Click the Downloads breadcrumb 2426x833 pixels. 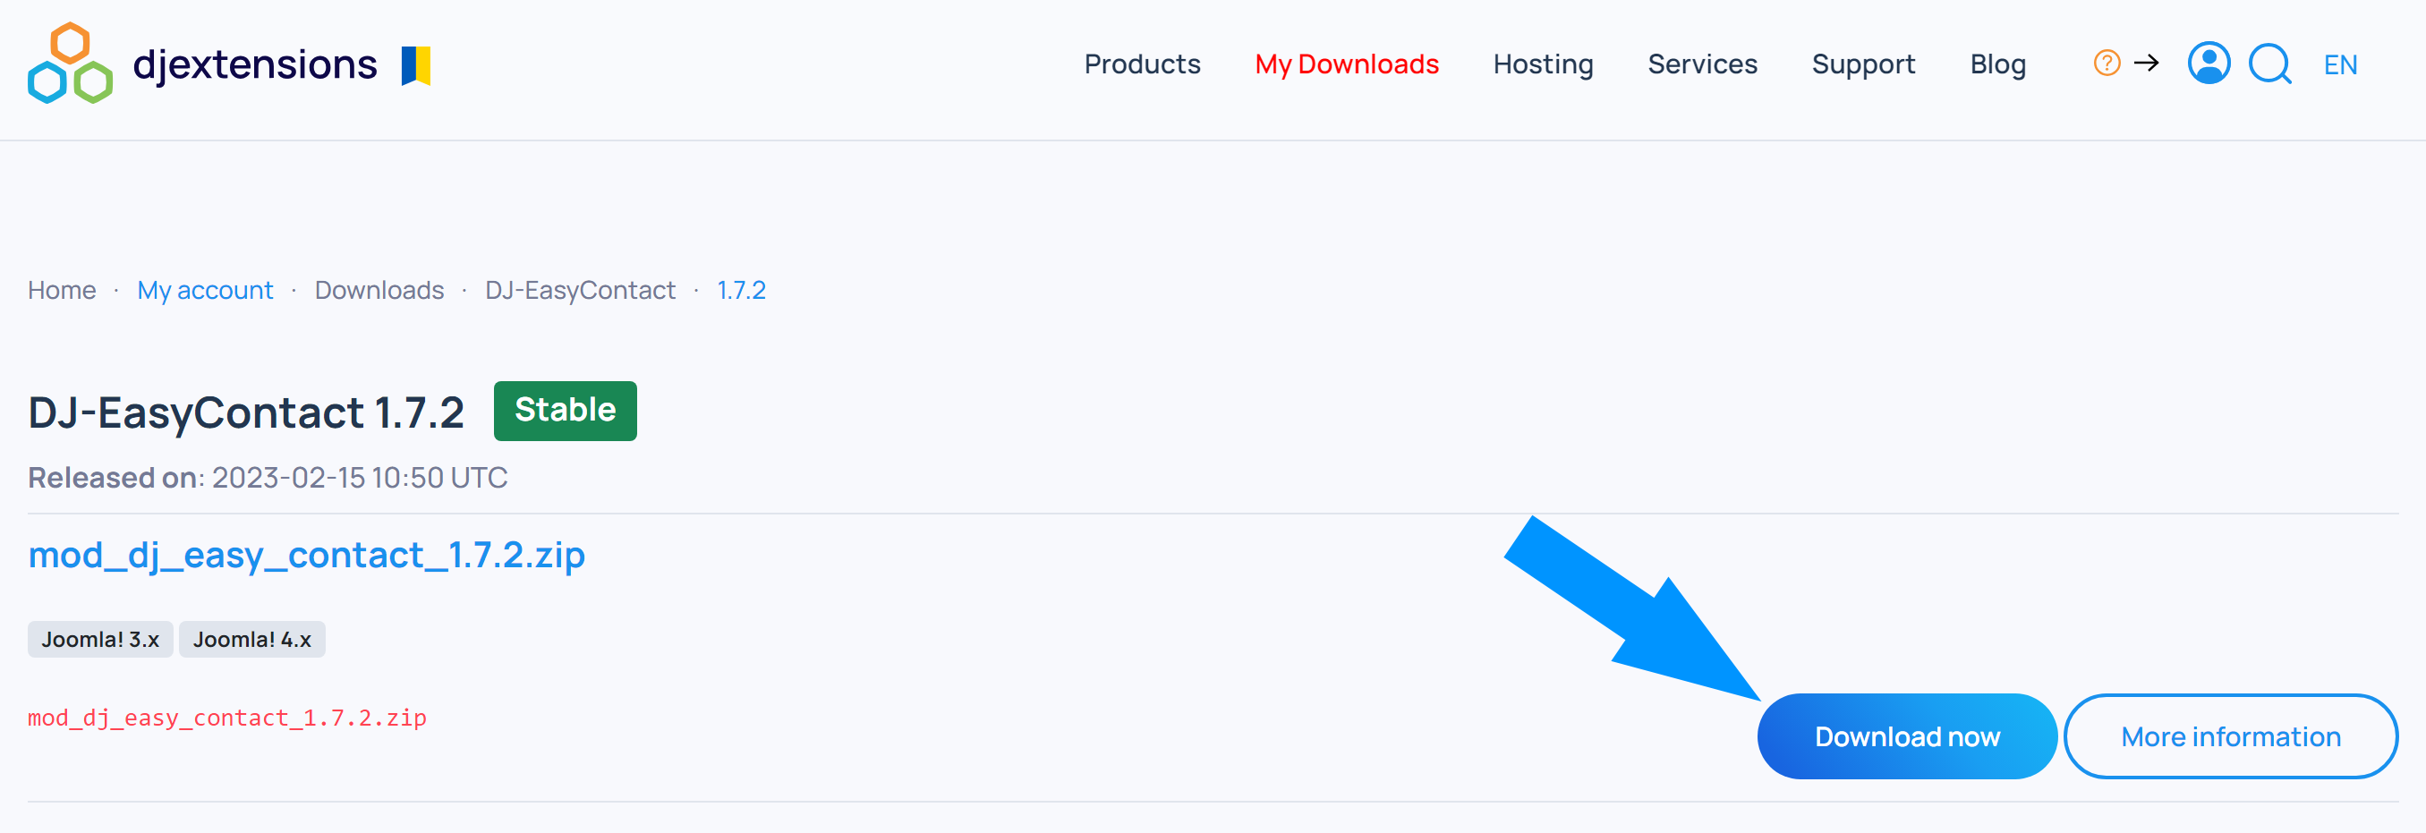[x=379, y=290]
